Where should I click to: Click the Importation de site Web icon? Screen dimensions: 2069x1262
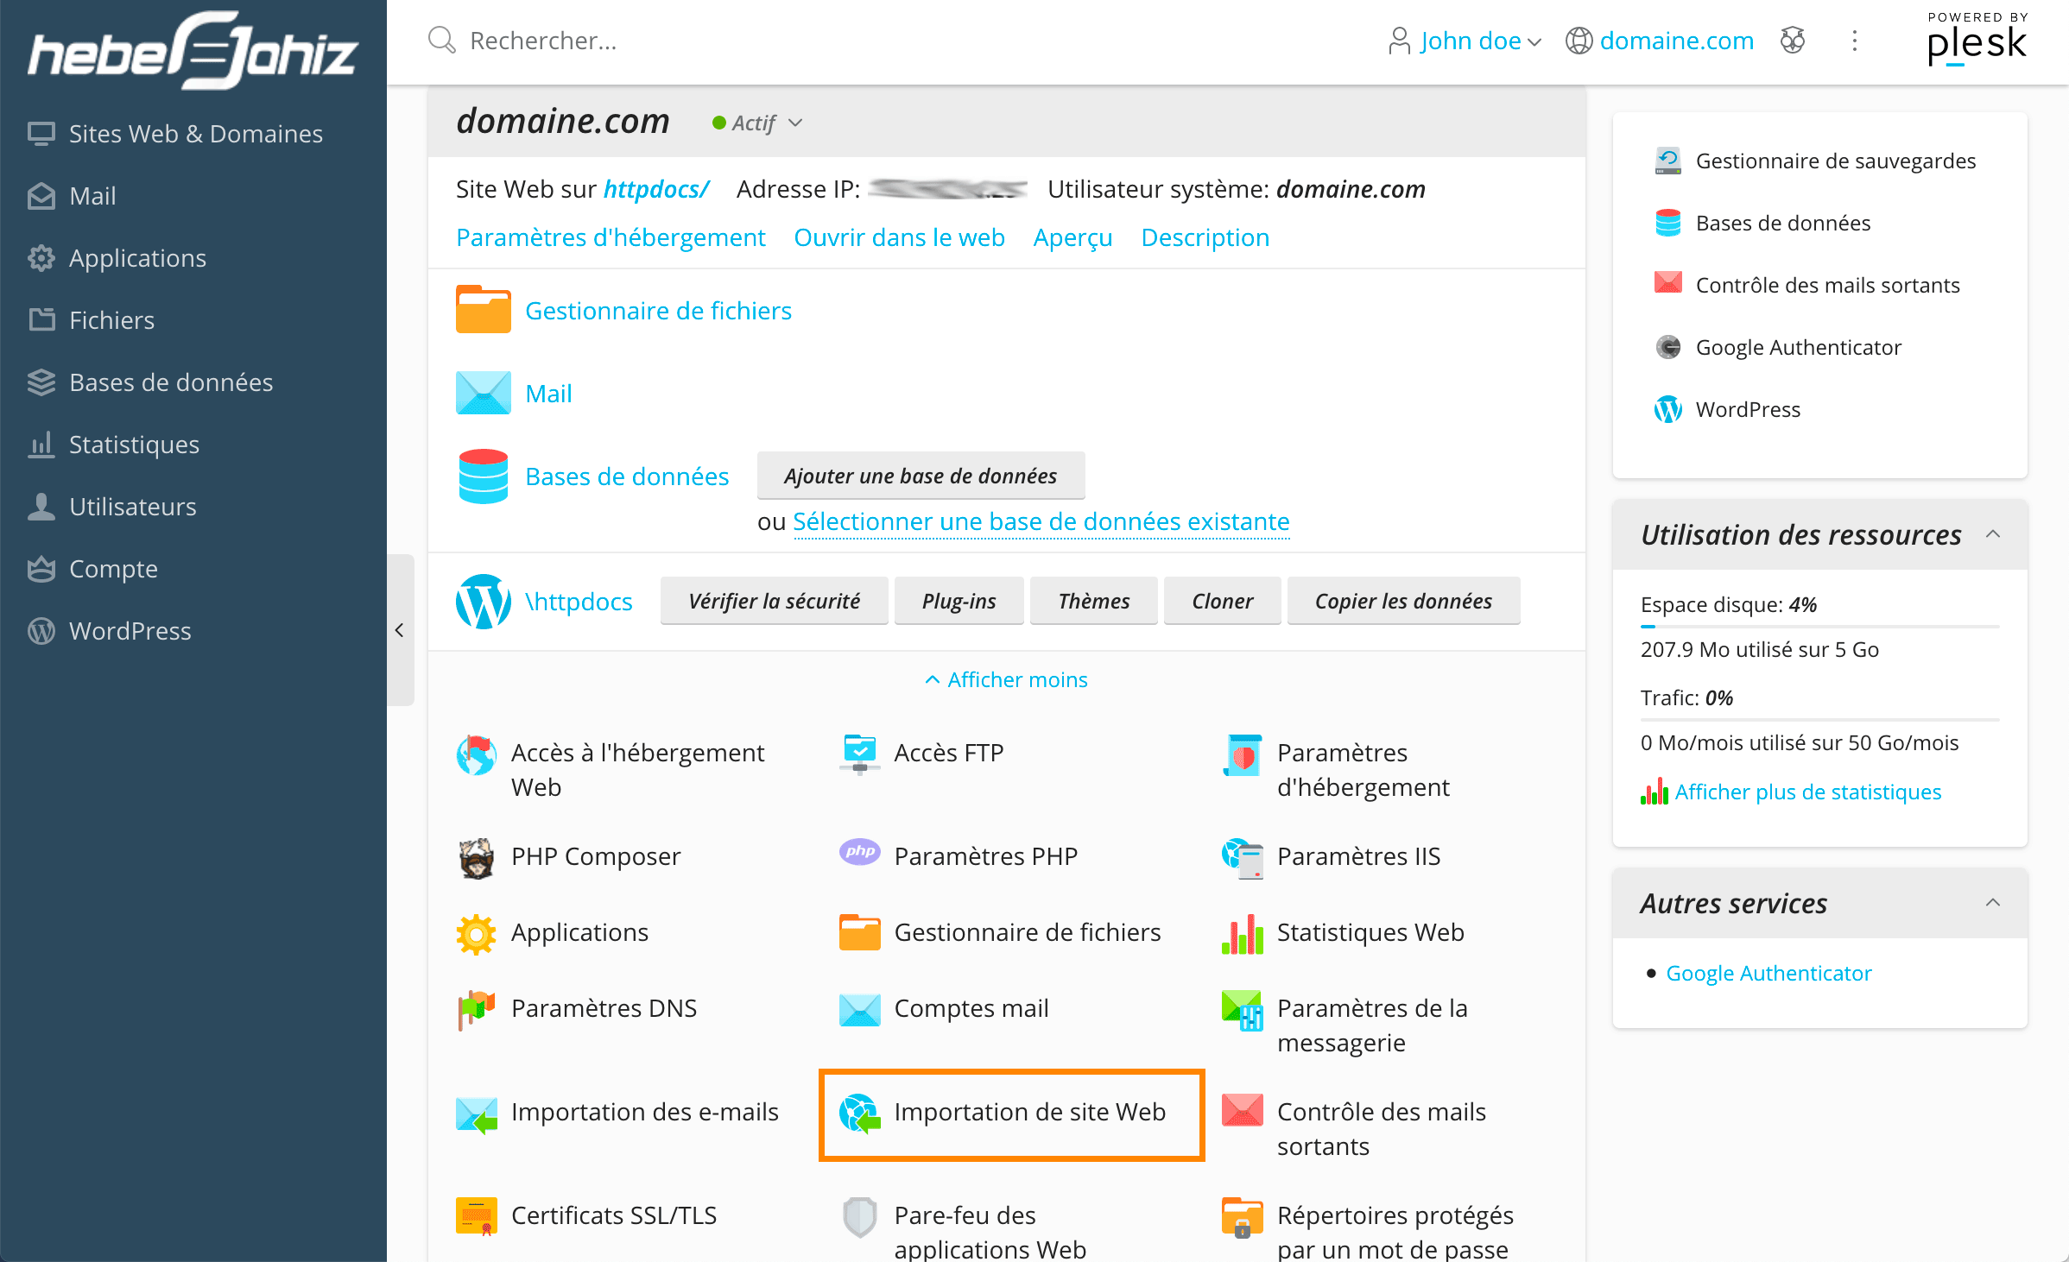point(859,1113)
